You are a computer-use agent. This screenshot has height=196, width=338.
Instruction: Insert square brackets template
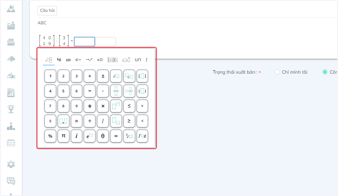(142, 76)
